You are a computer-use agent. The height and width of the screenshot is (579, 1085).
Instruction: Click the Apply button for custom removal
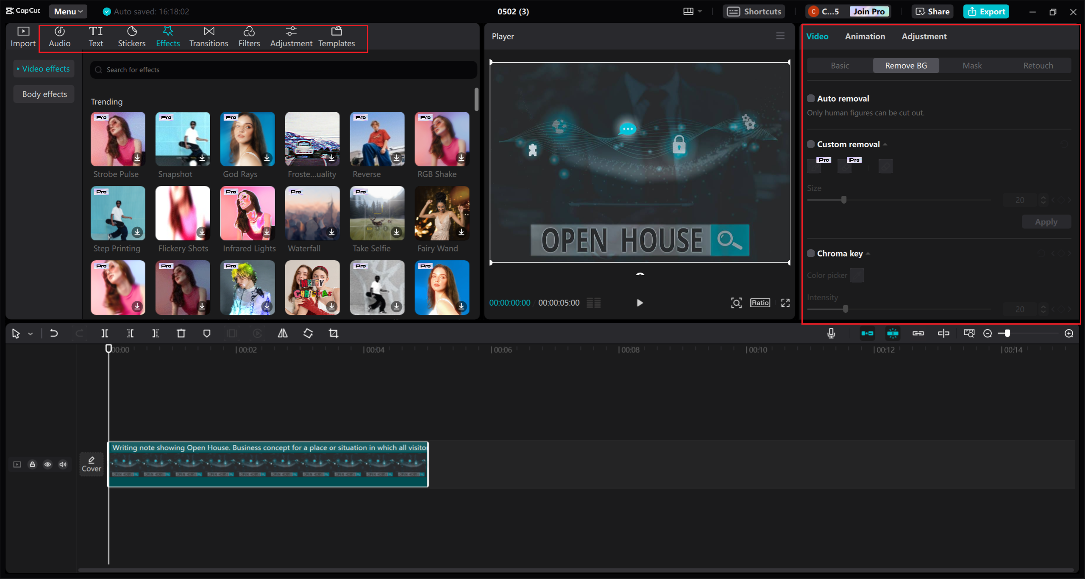(1046, 221)
